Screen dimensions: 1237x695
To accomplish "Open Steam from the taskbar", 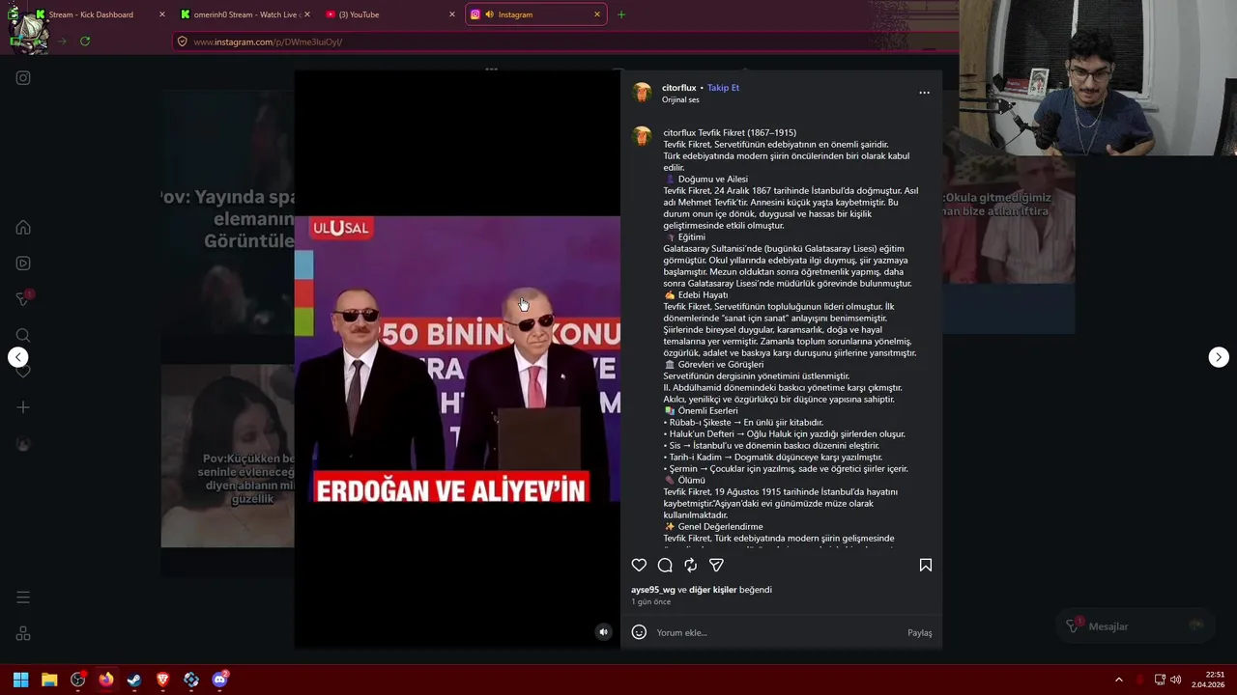I will point(134,680).
